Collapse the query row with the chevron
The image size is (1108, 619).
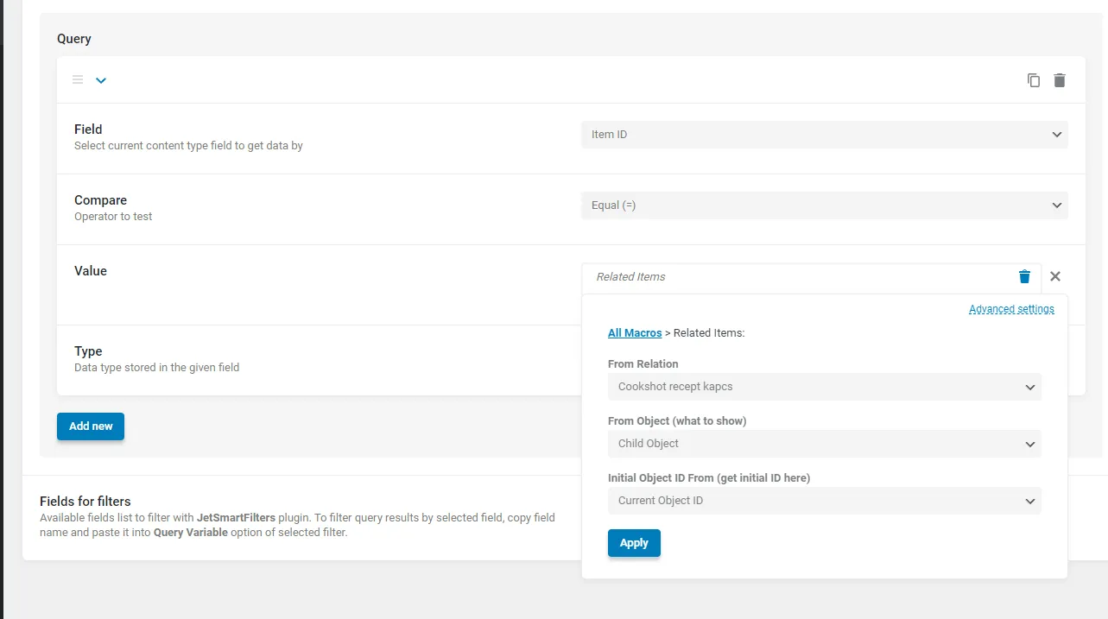click(x=101, y=80)
